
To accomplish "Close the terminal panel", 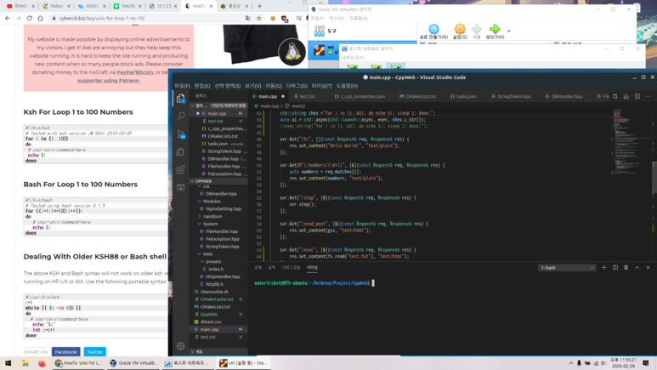I will (x=648, y=268).
